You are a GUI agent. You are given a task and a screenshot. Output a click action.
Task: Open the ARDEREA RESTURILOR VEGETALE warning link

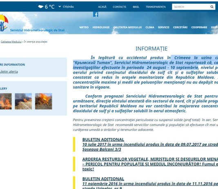[150, 164]
